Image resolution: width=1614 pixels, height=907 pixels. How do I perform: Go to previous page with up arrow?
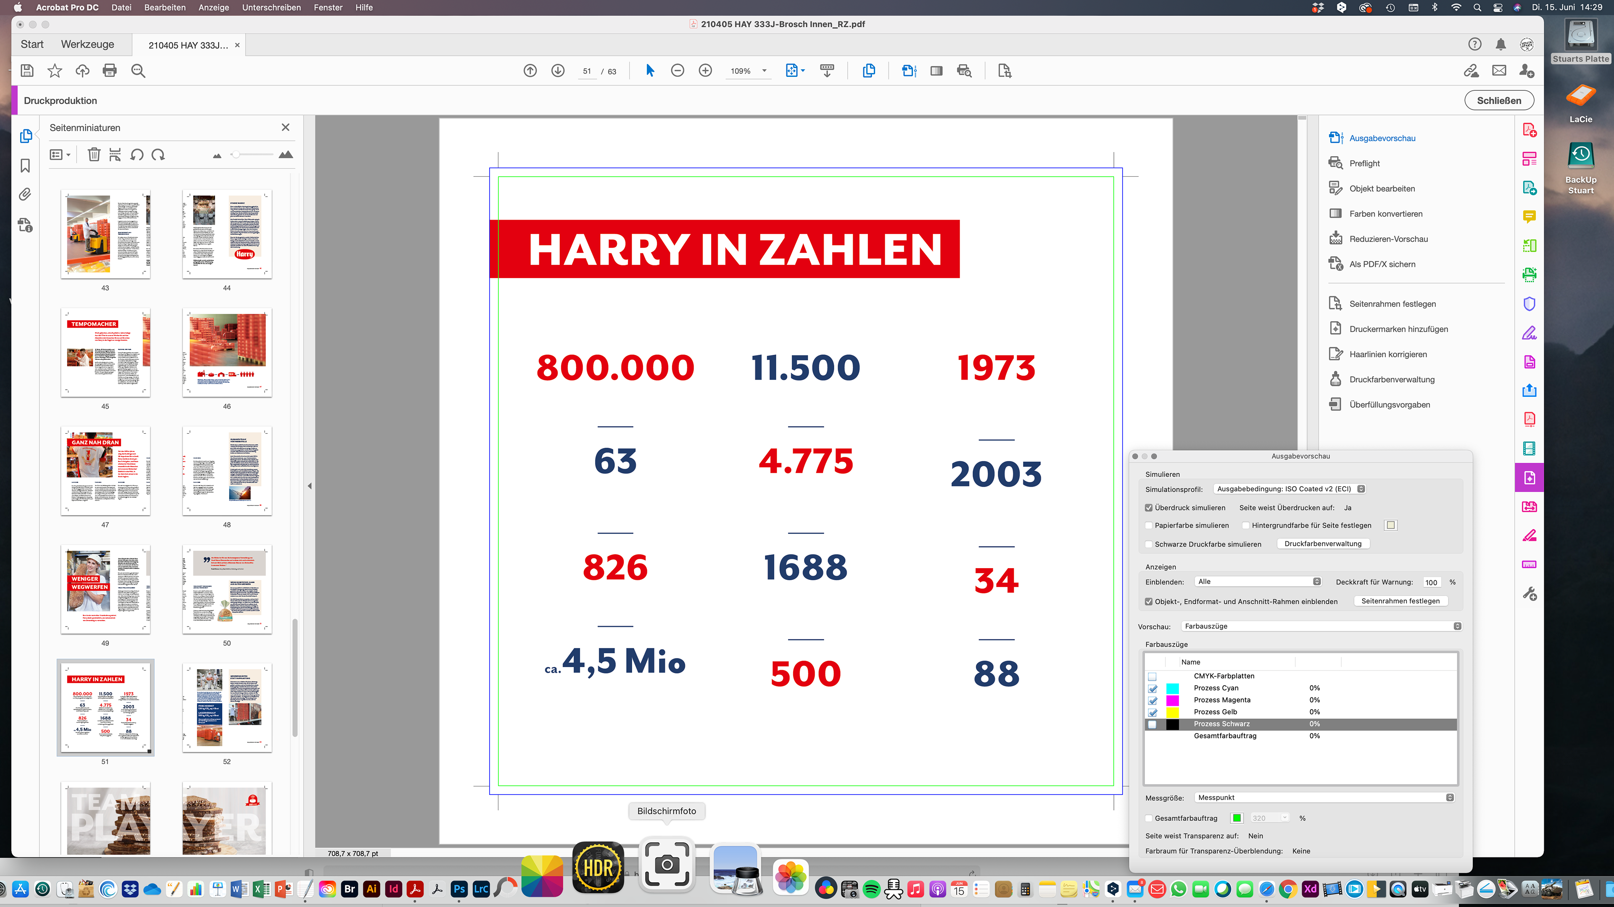point(530,71)
